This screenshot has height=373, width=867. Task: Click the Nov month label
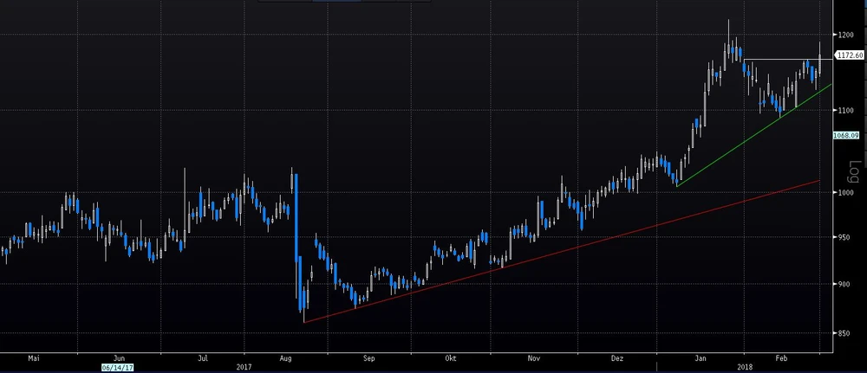533,358
